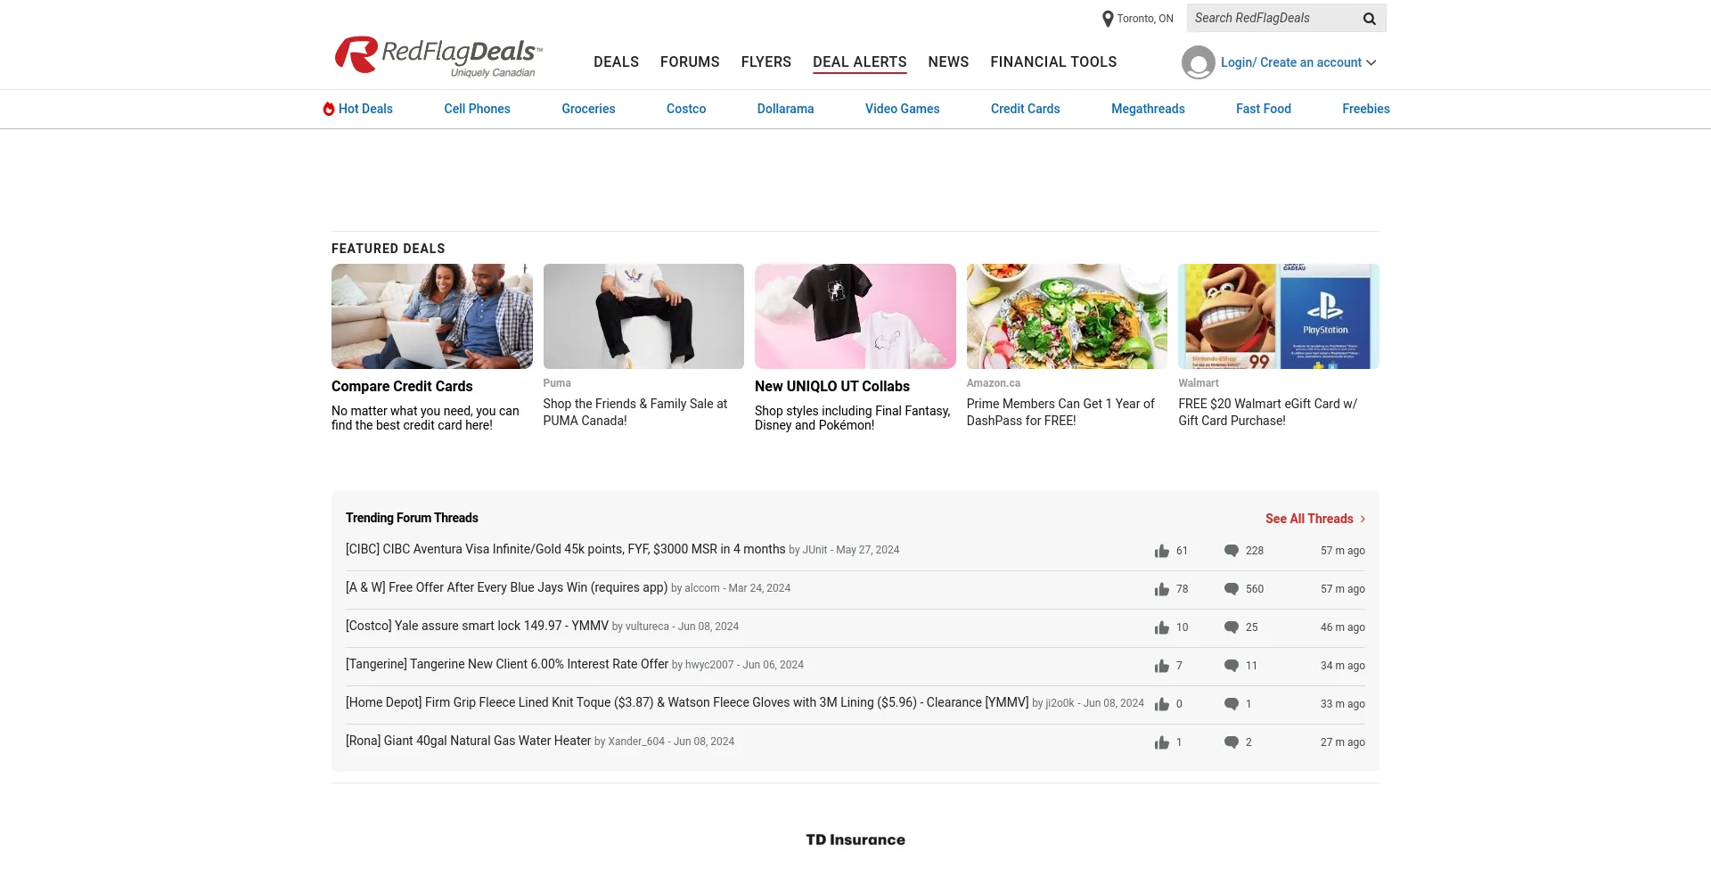Image resolution: width=1711 pixels, height=885 pixels.
Task: Click Shop the Friends & Family Sale text
Action: (x=635, y=412)
